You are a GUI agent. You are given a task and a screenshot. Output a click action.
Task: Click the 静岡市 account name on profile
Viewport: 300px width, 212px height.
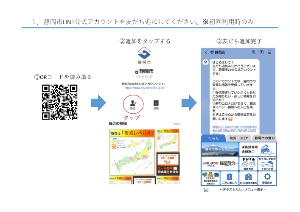(x=146, y=71)
